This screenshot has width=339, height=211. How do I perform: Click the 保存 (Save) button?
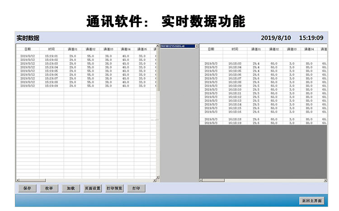tap(27, 189)
